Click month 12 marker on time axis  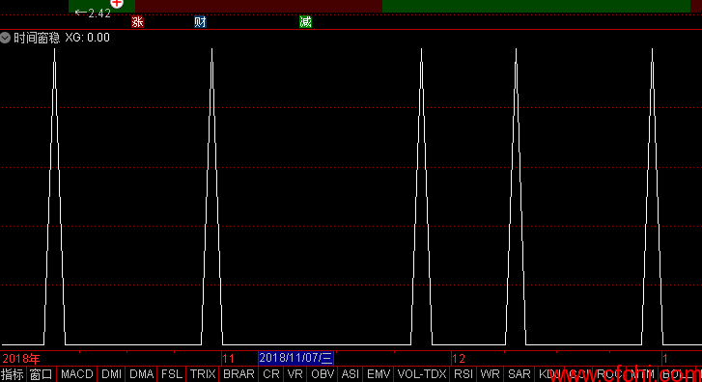coord(459,359)
